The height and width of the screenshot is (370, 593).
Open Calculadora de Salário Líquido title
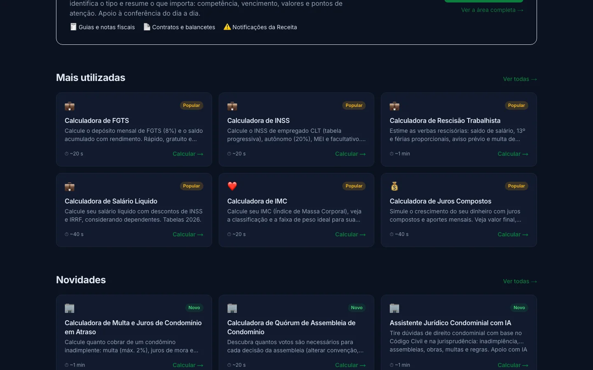click(x=111, y=201)
